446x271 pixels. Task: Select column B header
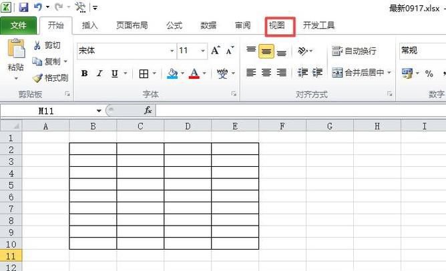coord(93,126)
